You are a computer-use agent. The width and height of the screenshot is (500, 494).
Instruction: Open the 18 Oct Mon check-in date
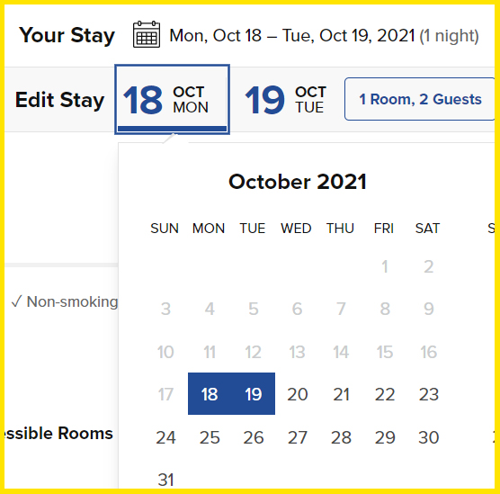click(172, 100)
